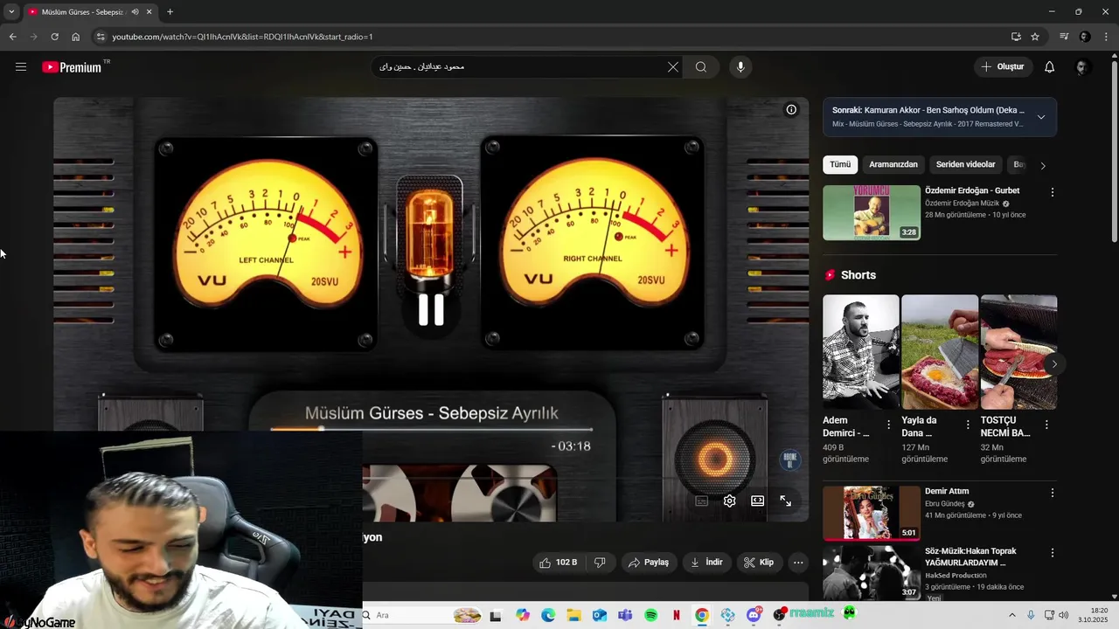Open the notifications bell

tap(1050, 67)
